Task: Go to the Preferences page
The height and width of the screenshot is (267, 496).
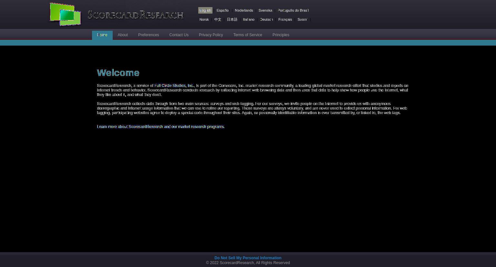Action: coord(149,35)
